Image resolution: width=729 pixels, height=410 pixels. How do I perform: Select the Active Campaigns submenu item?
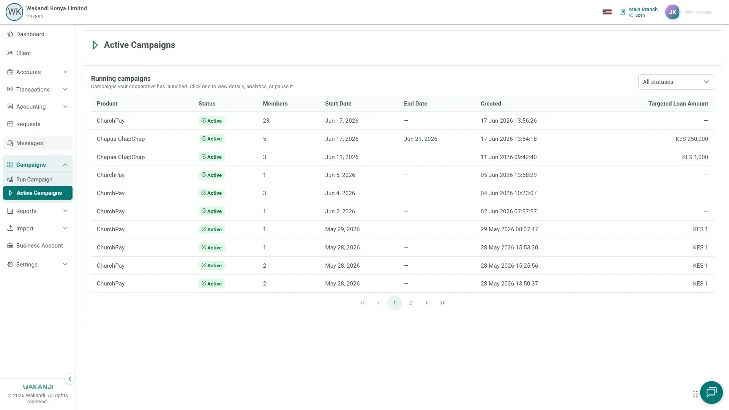pyautogui.click(x=38, y=193)
